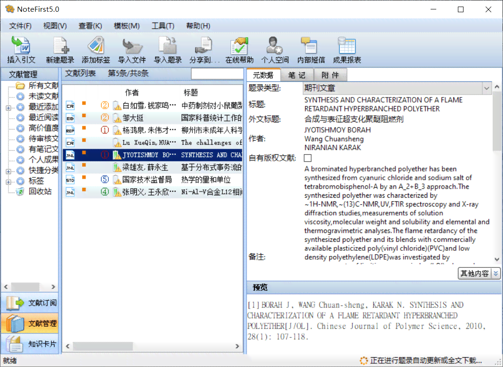The width and height of the screenshot is (503, 367).
Task: Expand the 其他内容 dropdown button
Action: (496, 273)
